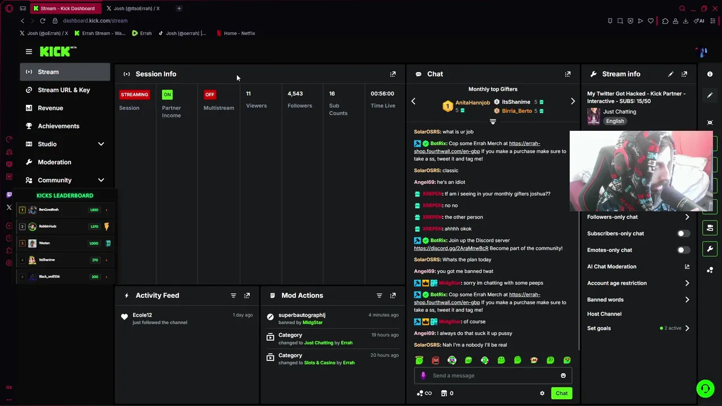The height and width of the screenshot is (406, 722).
Task: Open the shop icon showing 0
Action: 447,393
